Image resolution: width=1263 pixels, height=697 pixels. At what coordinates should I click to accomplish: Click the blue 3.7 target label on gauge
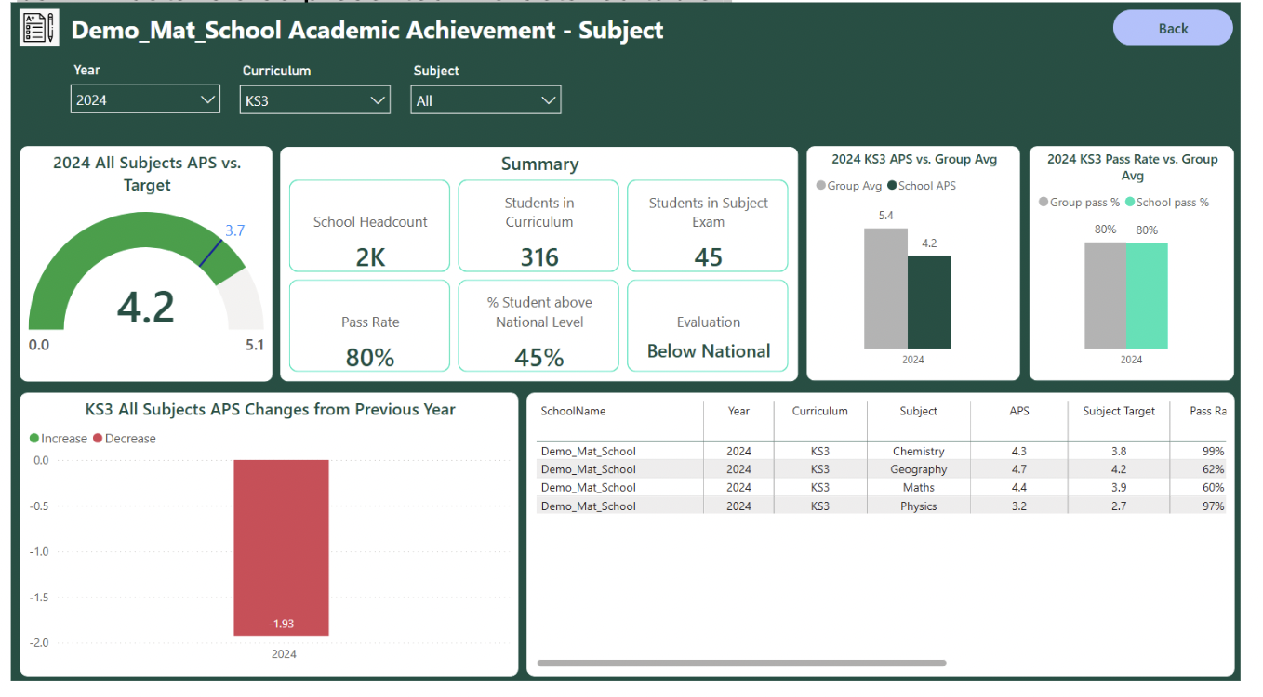point(234,230)
